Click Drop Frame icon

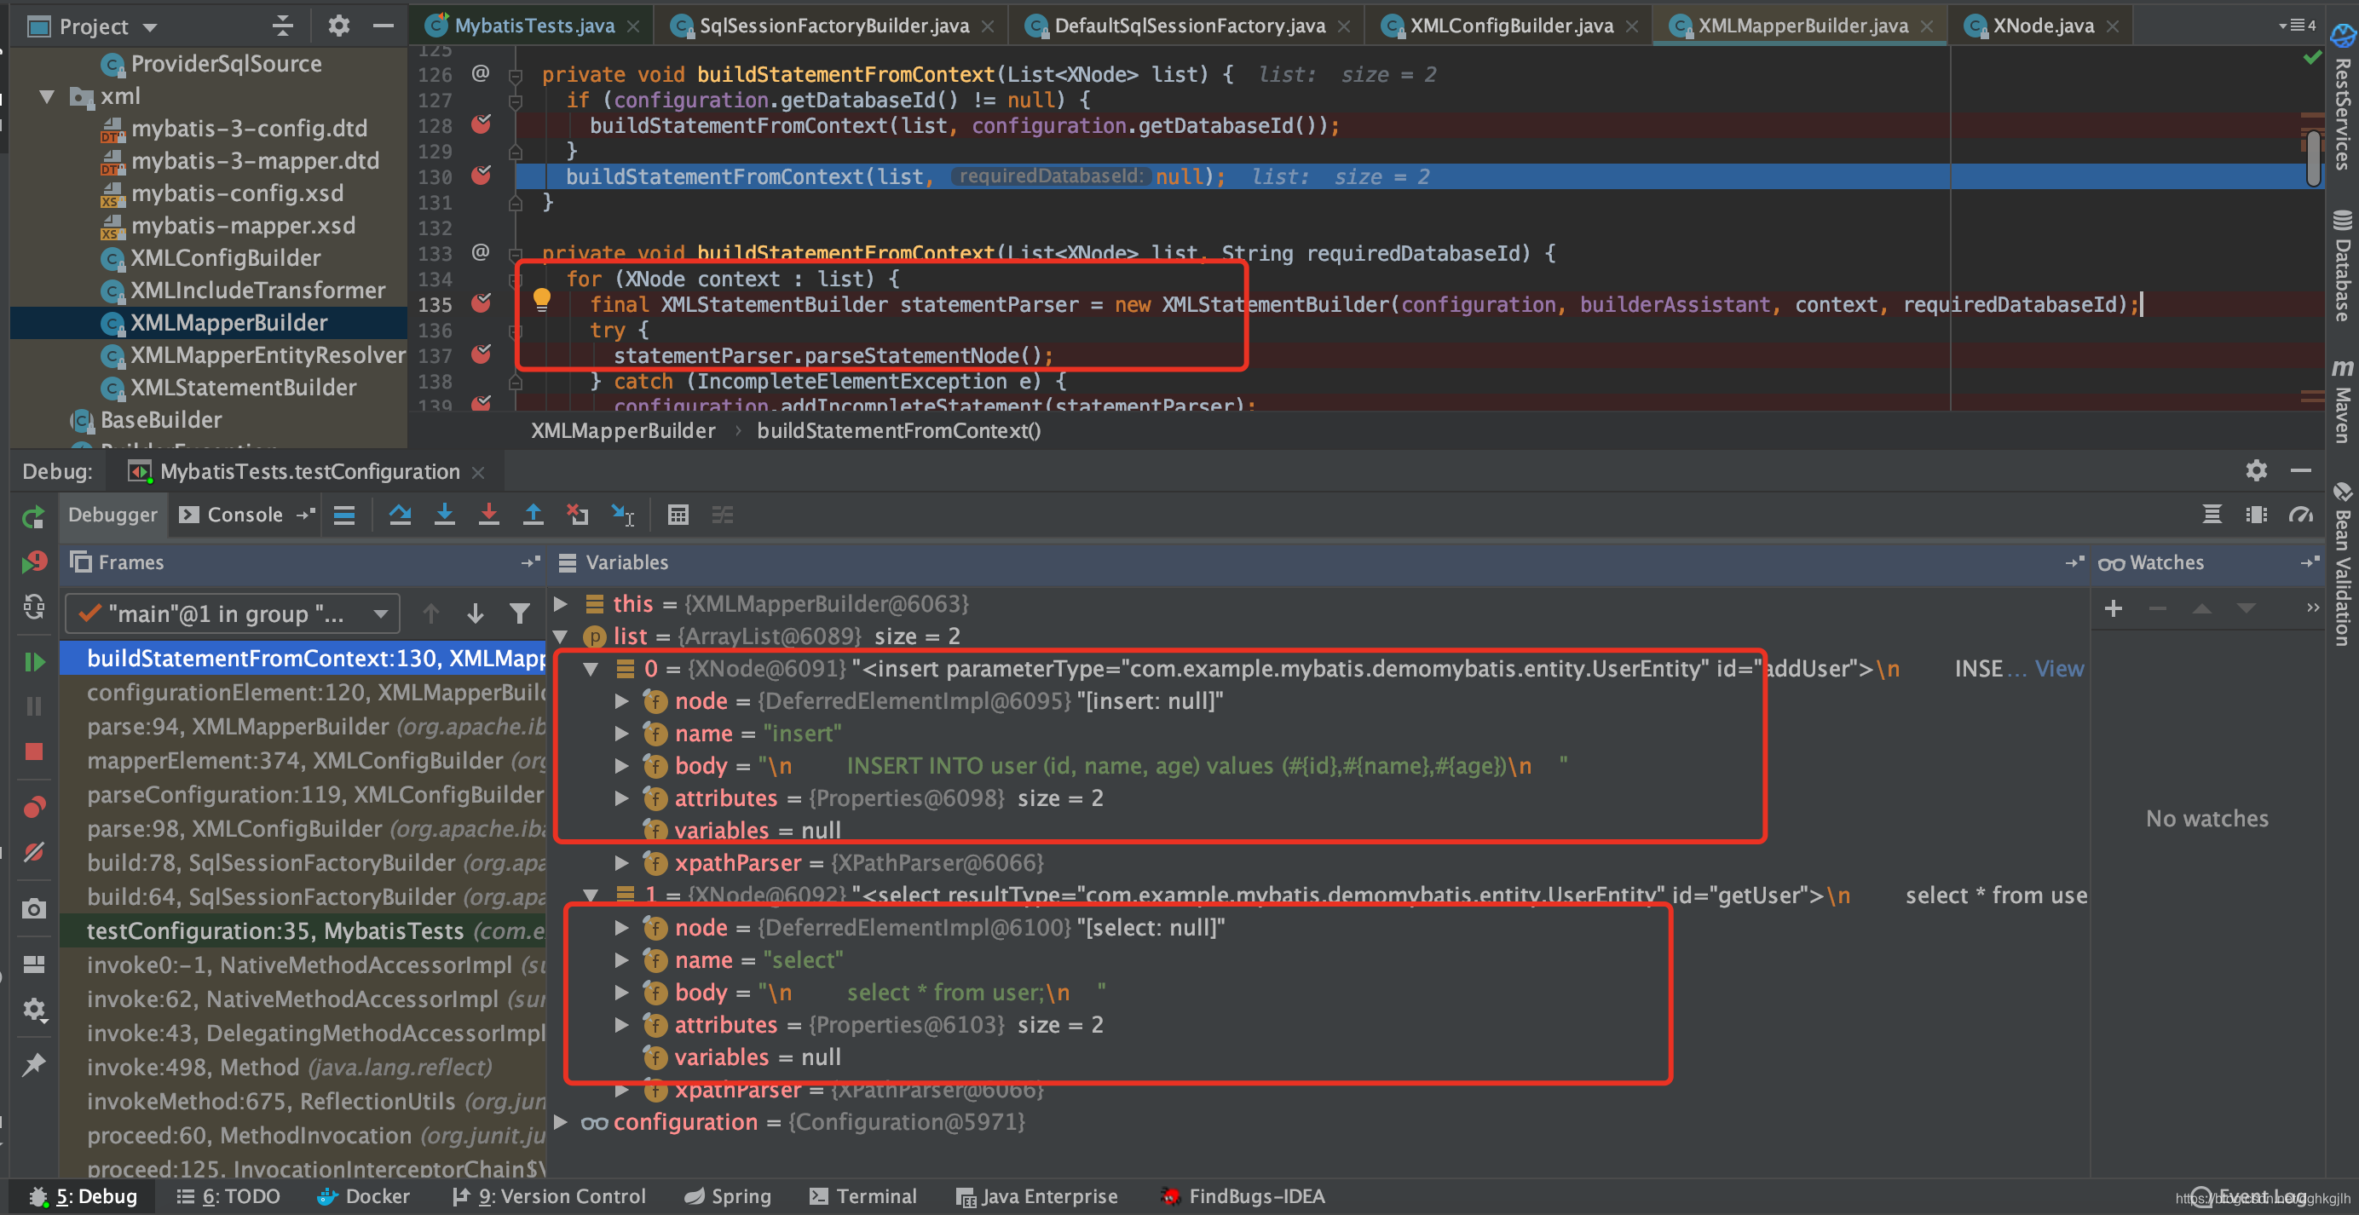pyautogui.click(x=577, y=515)
